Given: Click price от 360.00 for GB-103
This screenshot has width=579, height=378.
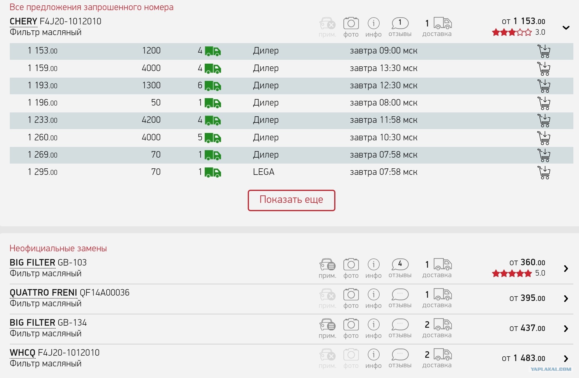Looking at the screenshot, I should tap(527, 263).
